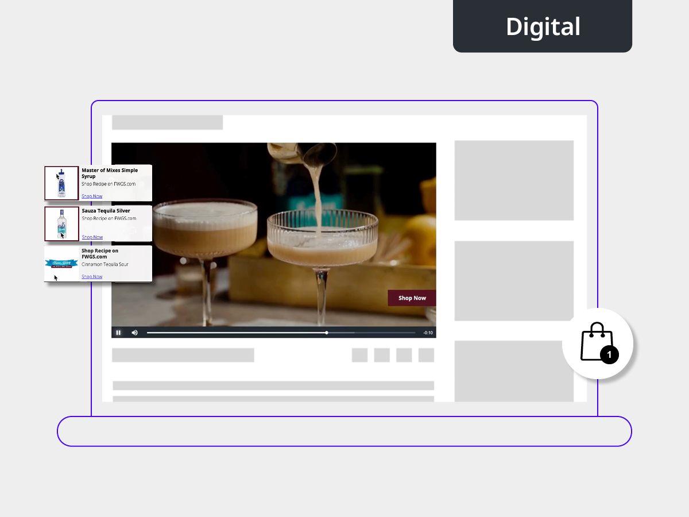
Task: Click the remaining time -0:10 display
Action: click(x=428, y=333)
